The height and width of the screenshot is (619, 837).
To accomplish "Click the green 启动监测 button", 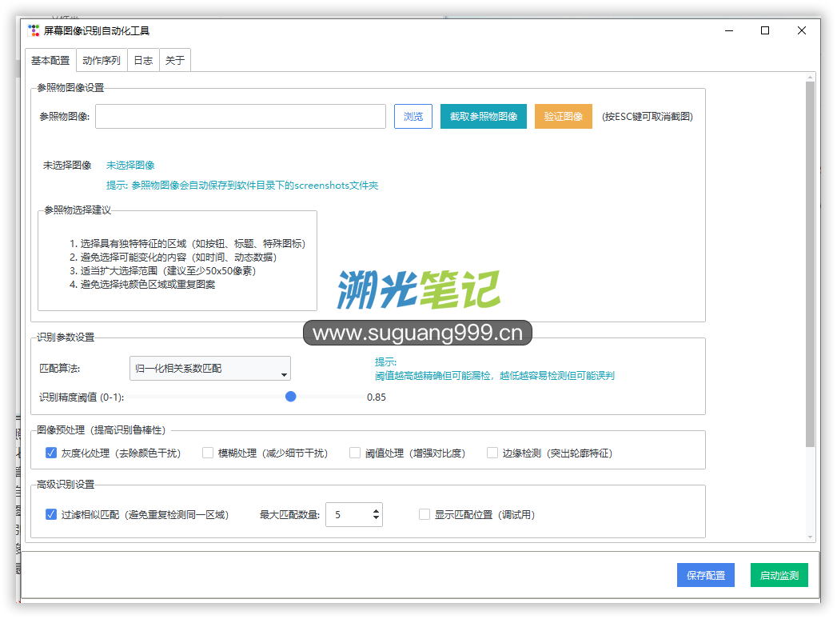I will coord(779,576).
